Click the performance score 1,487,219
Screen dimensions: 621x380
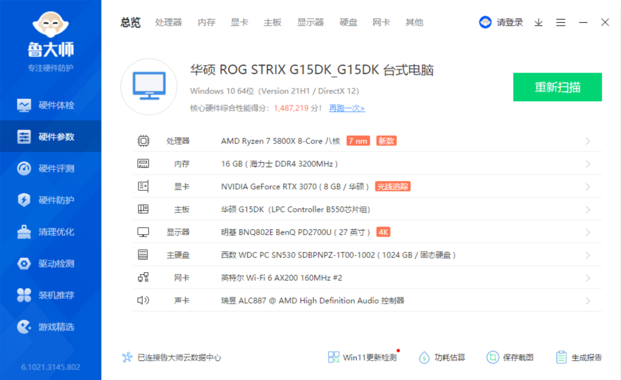(291, 108)
